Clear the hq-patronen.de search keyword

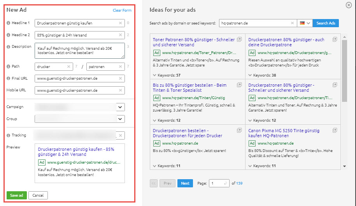point(293,23)
